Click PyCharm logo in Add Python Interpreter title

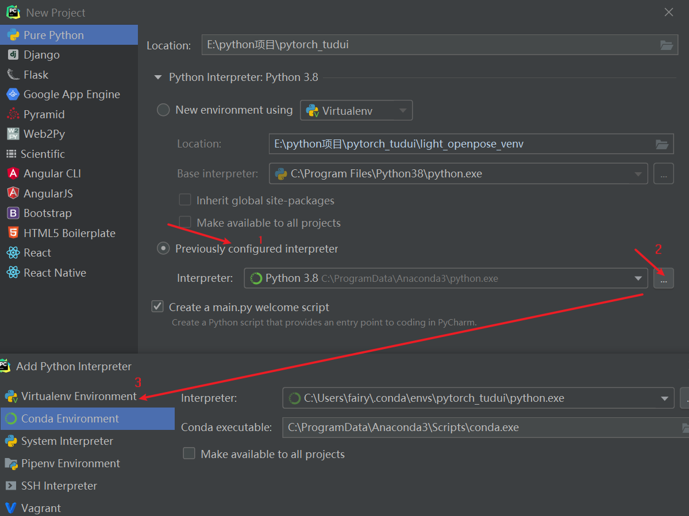pyautogui.click(x=5, y=366)
